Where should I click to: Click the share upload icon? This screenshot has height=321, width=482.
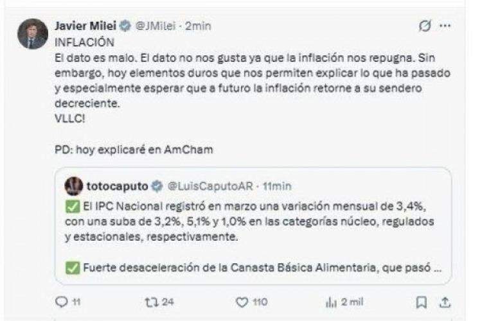tap(444, 302)
